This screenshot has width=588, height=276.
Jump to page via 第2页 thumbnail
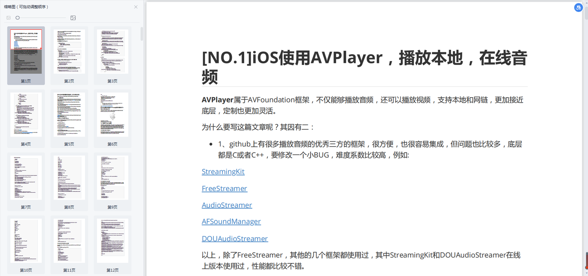69,51
